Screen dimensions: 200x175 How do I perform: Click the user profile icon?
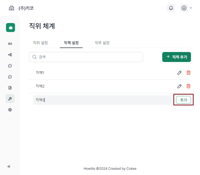(184, 8)
